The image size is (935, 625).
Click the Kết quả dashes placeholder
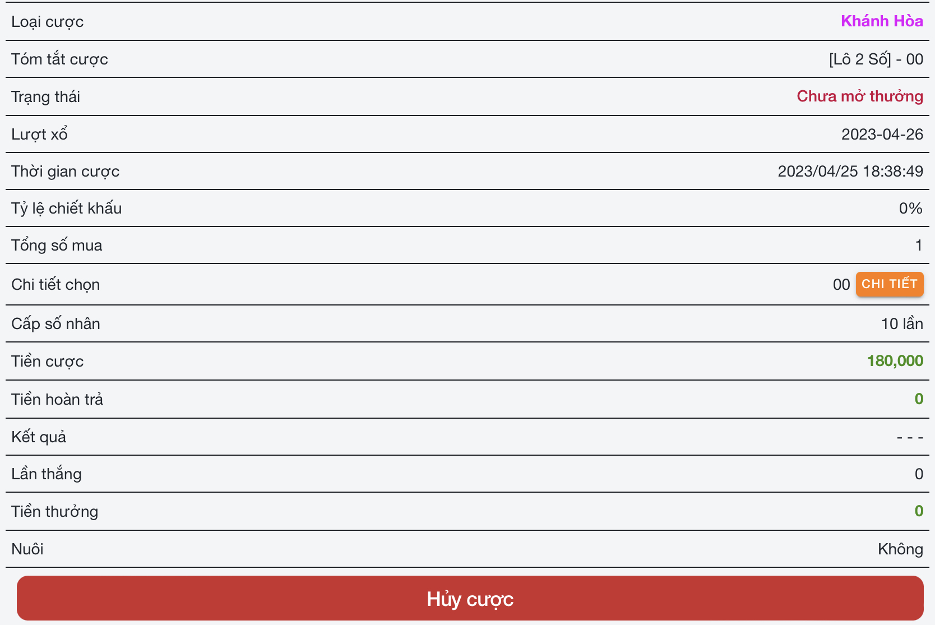[909, 437]
